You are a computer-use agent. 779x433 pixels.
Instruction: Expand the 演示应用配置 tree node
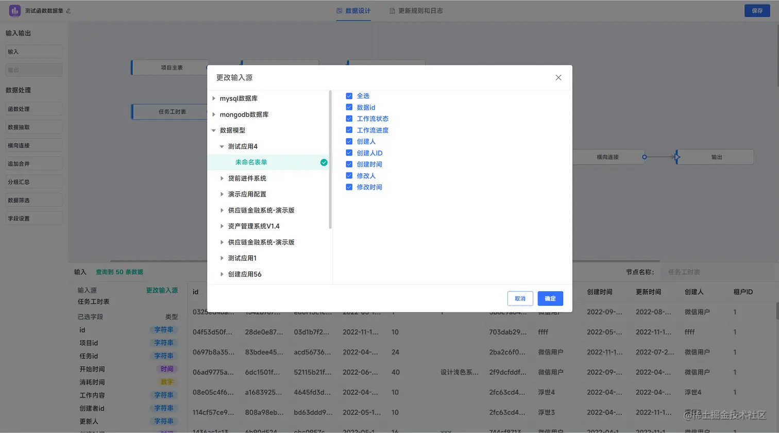(222, 194)
